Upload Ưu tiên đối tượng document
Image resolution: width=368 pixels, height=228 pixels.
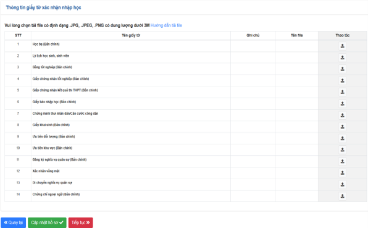(343, 138)
